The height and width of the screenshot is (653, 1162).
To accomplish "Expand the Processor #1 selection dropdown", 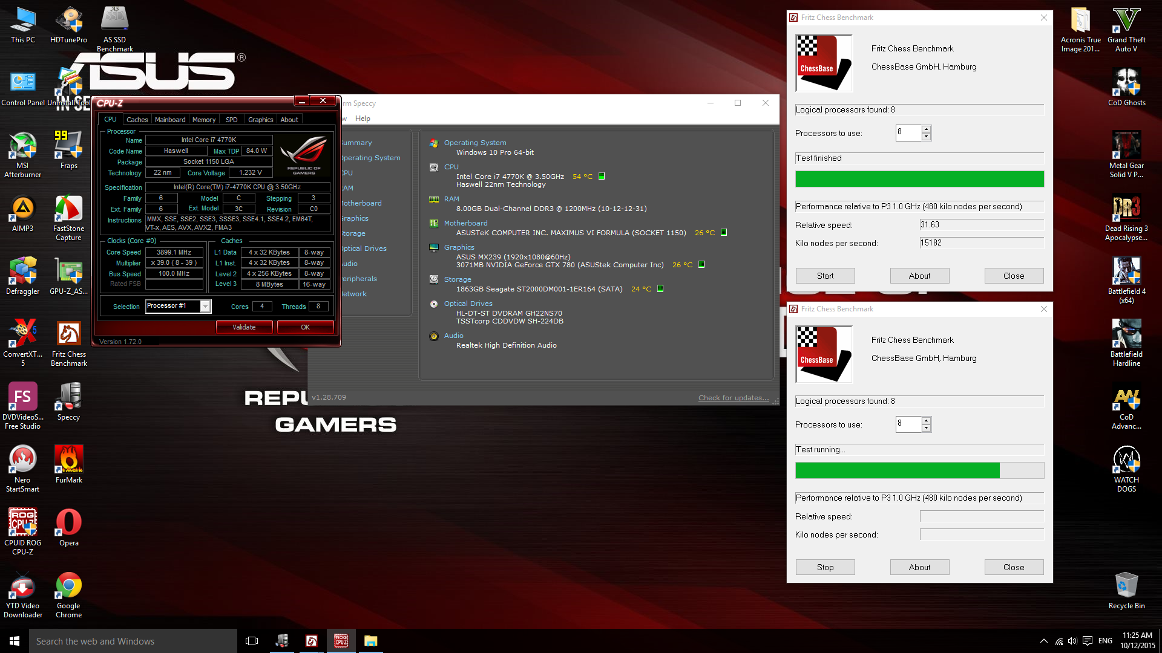I will (206, 307).
